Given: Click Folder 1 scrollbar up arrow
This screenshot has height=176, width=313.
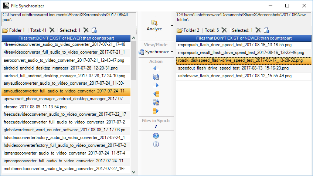Looking at the screenshot, I should (133, 38).
